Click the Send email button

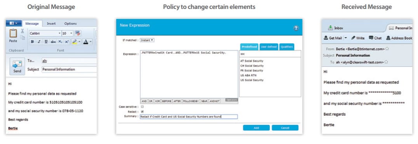pyautogui.click(x=17, y=67)
